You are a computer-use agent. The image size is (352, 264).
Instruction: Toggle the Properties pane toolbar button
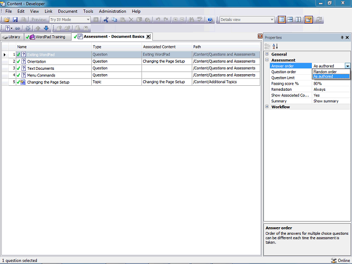click(309, 20)
